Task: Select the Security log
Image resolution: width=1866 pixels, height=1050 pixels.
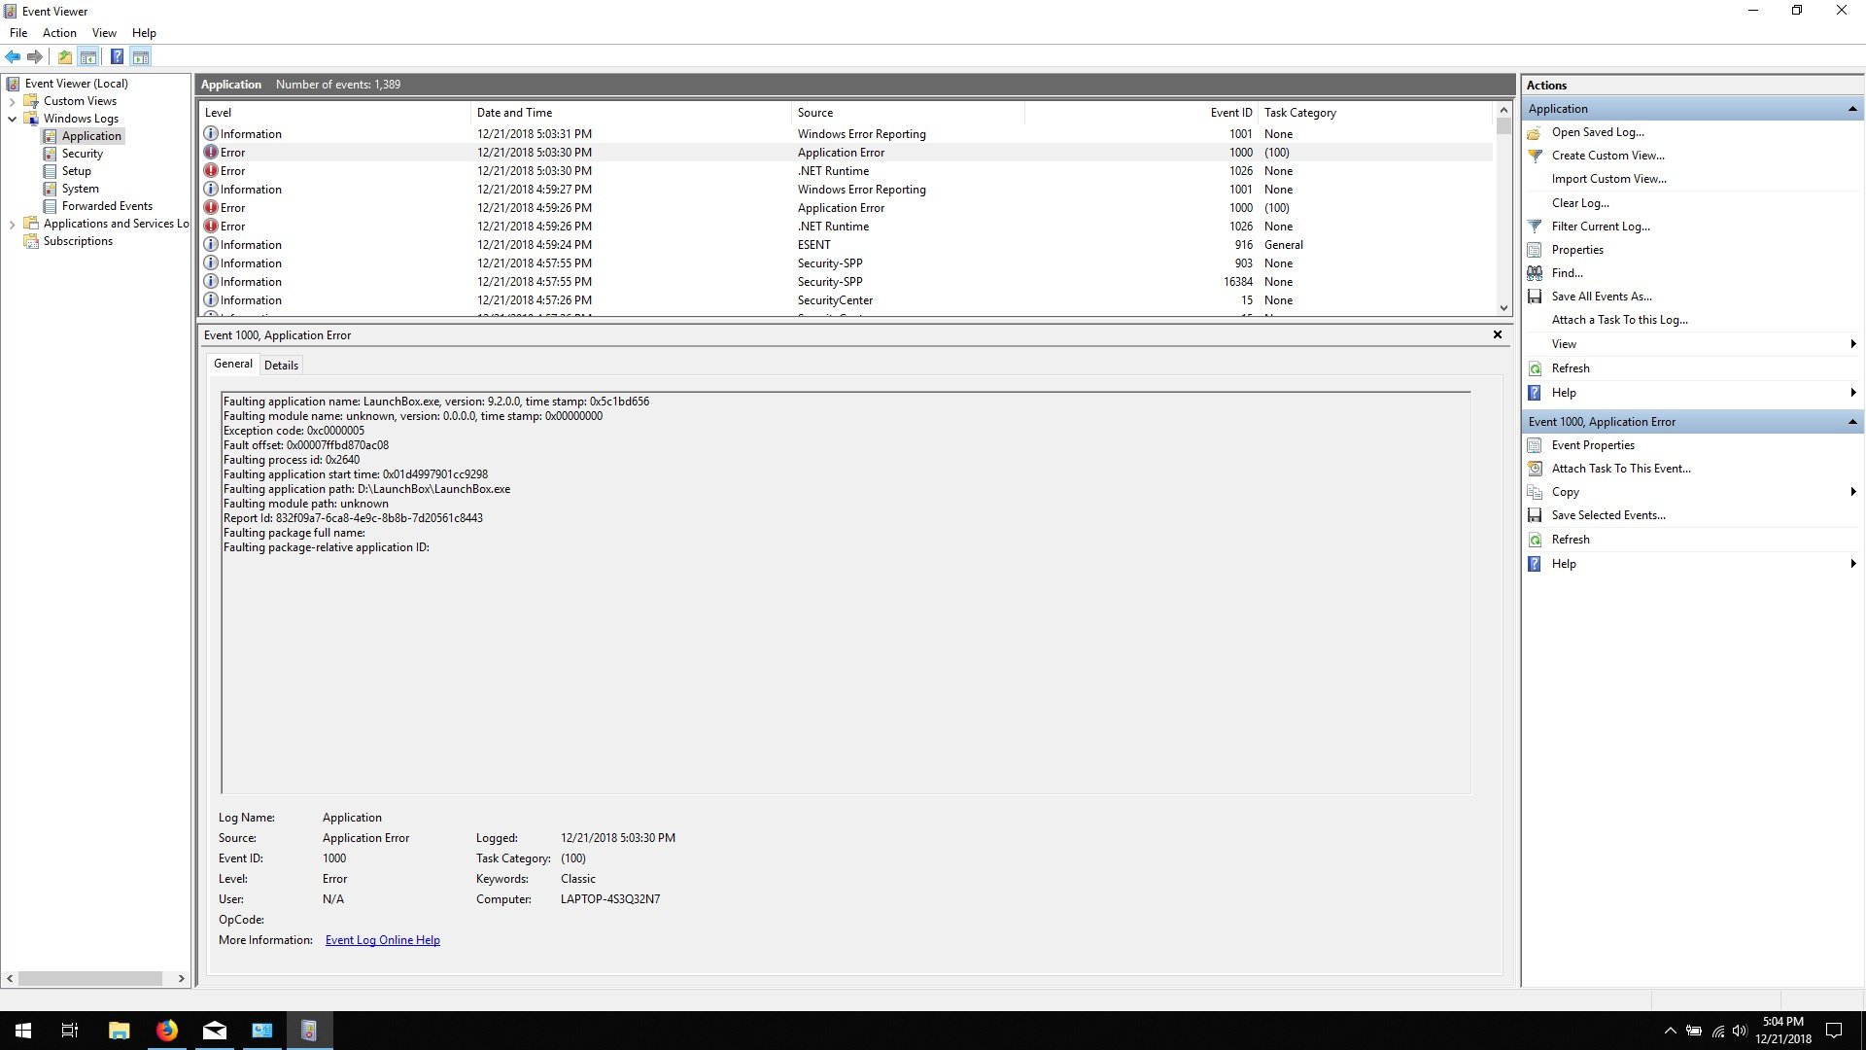Action: click(x=82, y=154)
